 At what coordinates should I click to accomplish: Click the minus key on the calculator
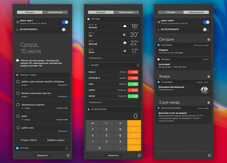(x=134, y=136)
